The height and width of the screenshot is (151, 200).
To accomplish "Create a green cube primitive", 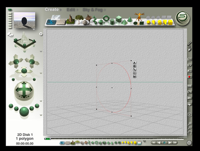I will point(118,19).
